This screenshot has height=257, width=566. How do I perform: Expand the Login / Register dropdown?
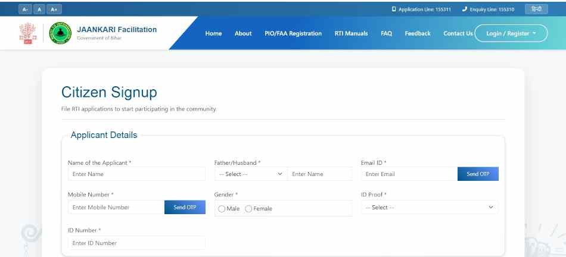click(x=511, y=33)
